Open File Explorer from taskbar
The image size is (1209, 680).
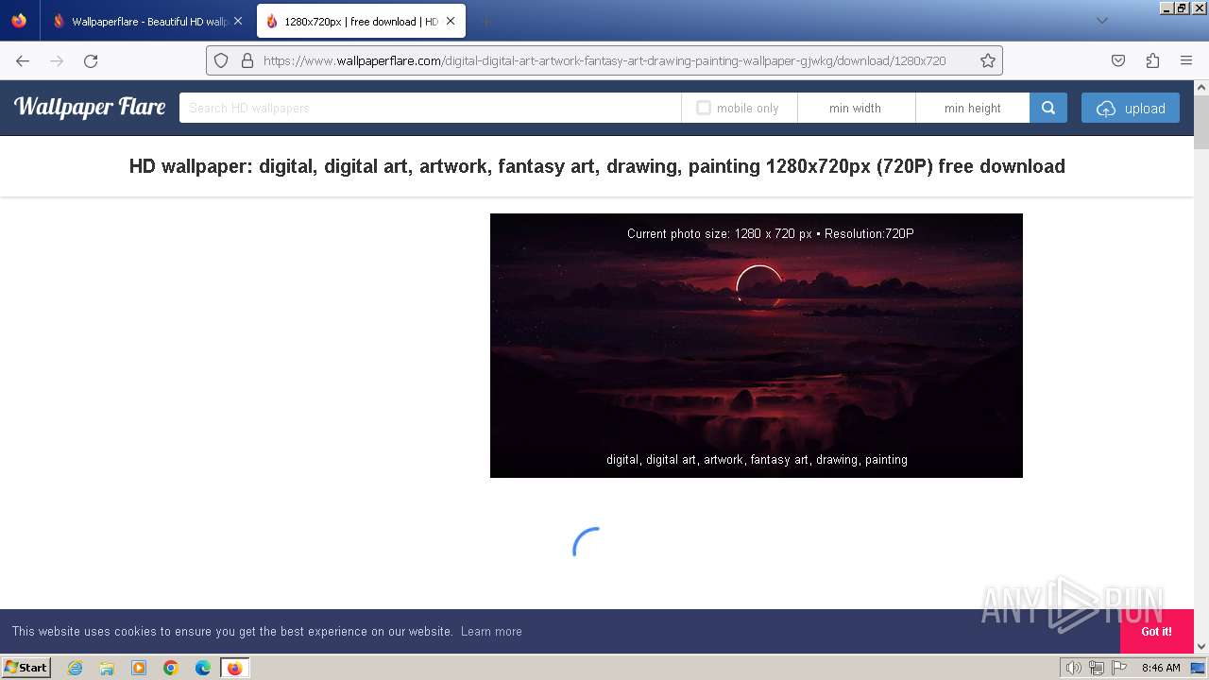point(107,668)
